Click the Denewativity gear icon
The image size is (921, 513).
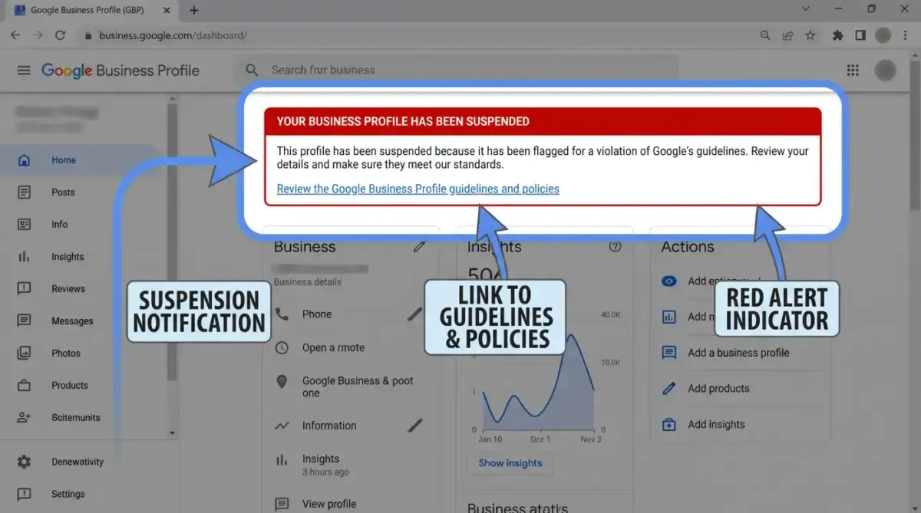[24, 462]
